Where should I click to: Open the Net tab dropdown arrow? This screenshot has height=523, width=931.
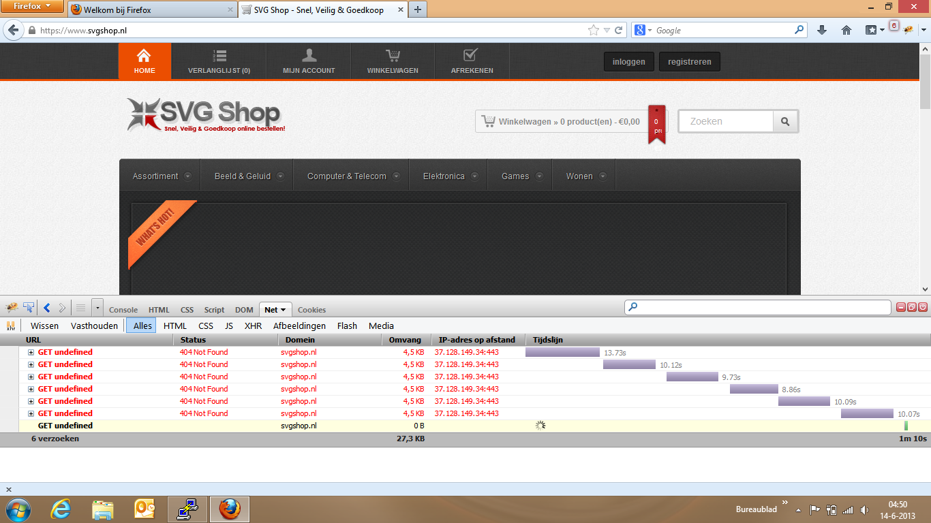coord(283,310)
